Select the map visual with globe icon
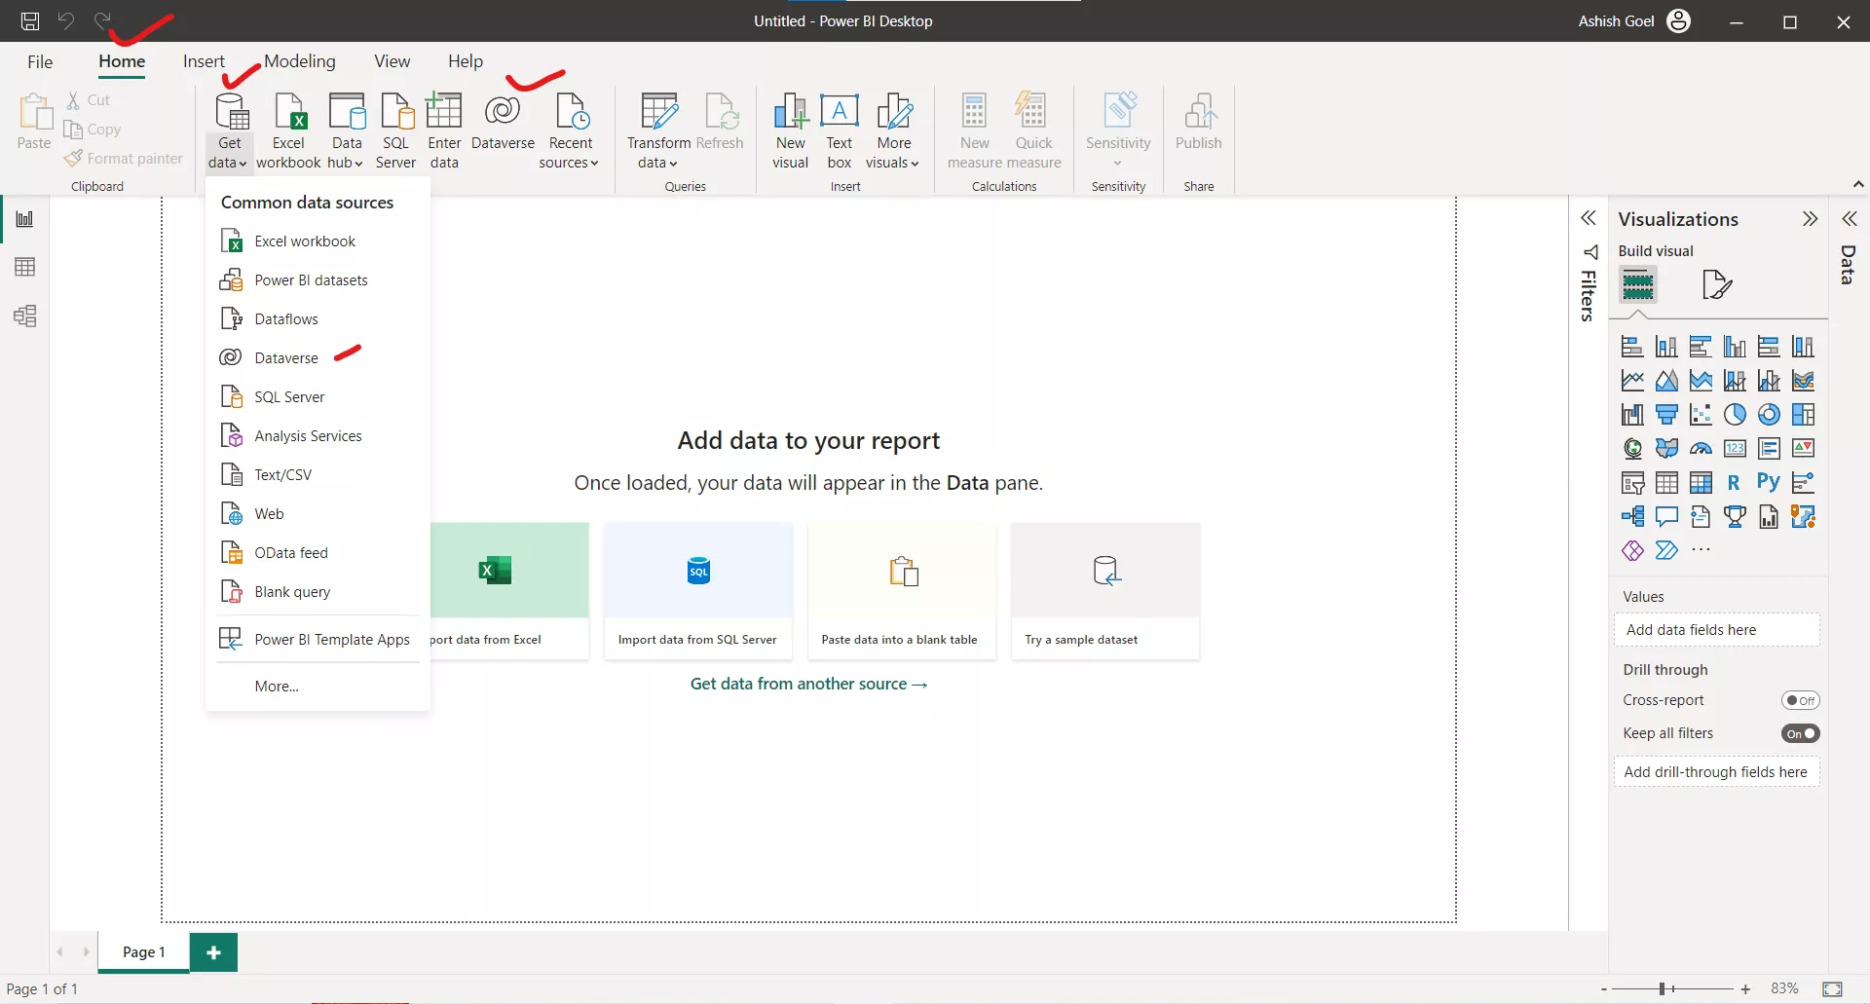 (1632, 448)
